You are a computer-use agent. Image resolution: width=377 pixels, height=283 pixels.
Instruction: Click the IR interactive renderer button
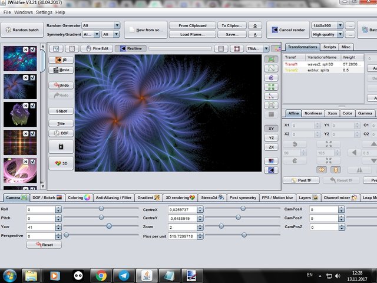coord(61,60)
